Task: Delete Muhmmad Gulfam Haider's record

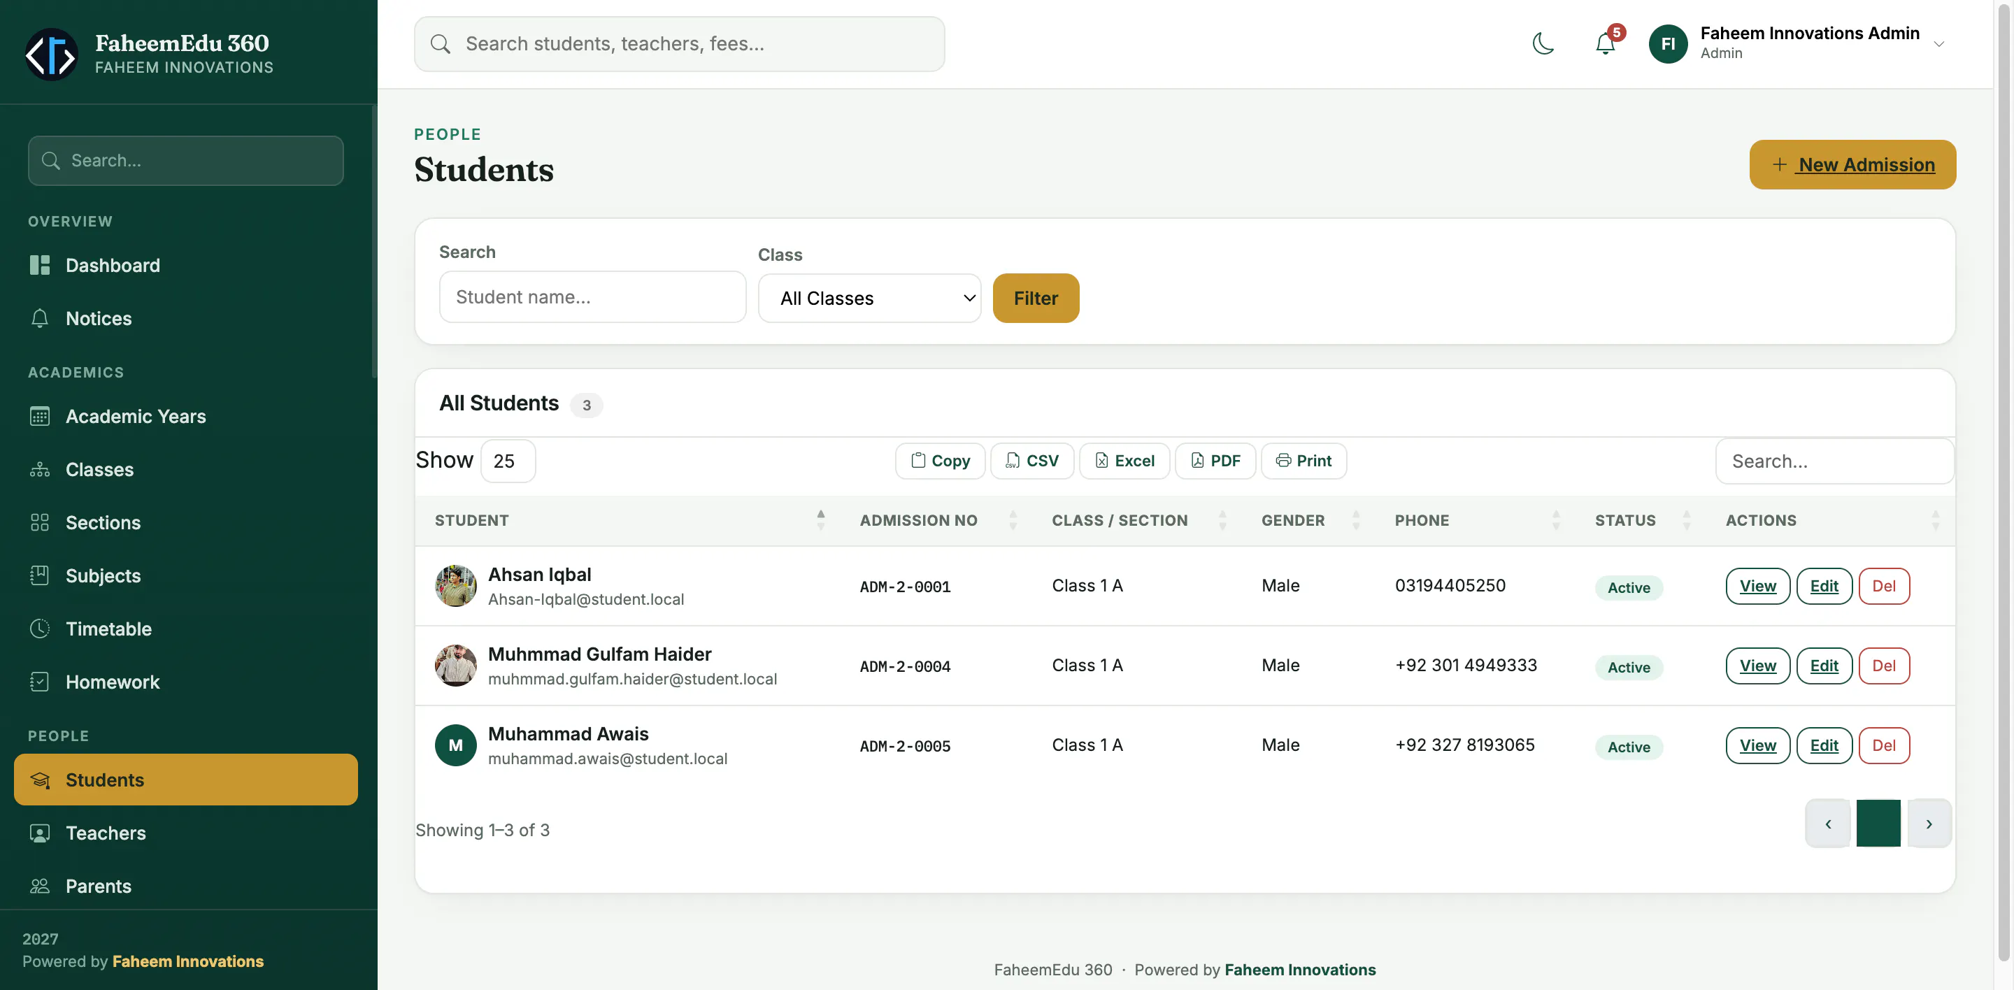Action: pyautogui.click(x=1883, y=666)
